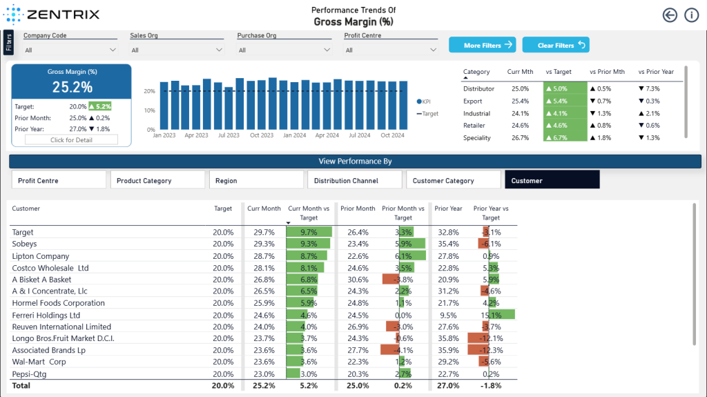Screen dimensions: 707x397
Task: Click the Clear Filters button
Action: click(556, 45)
